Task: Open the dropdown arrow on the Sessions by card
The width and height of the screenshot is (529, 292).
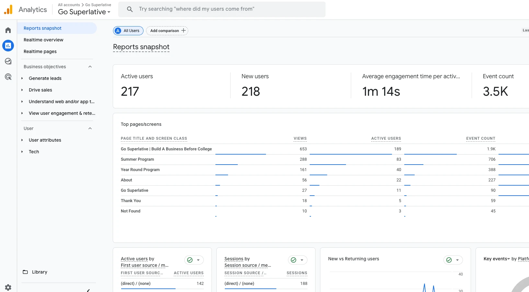Action: tap(302, 260)
